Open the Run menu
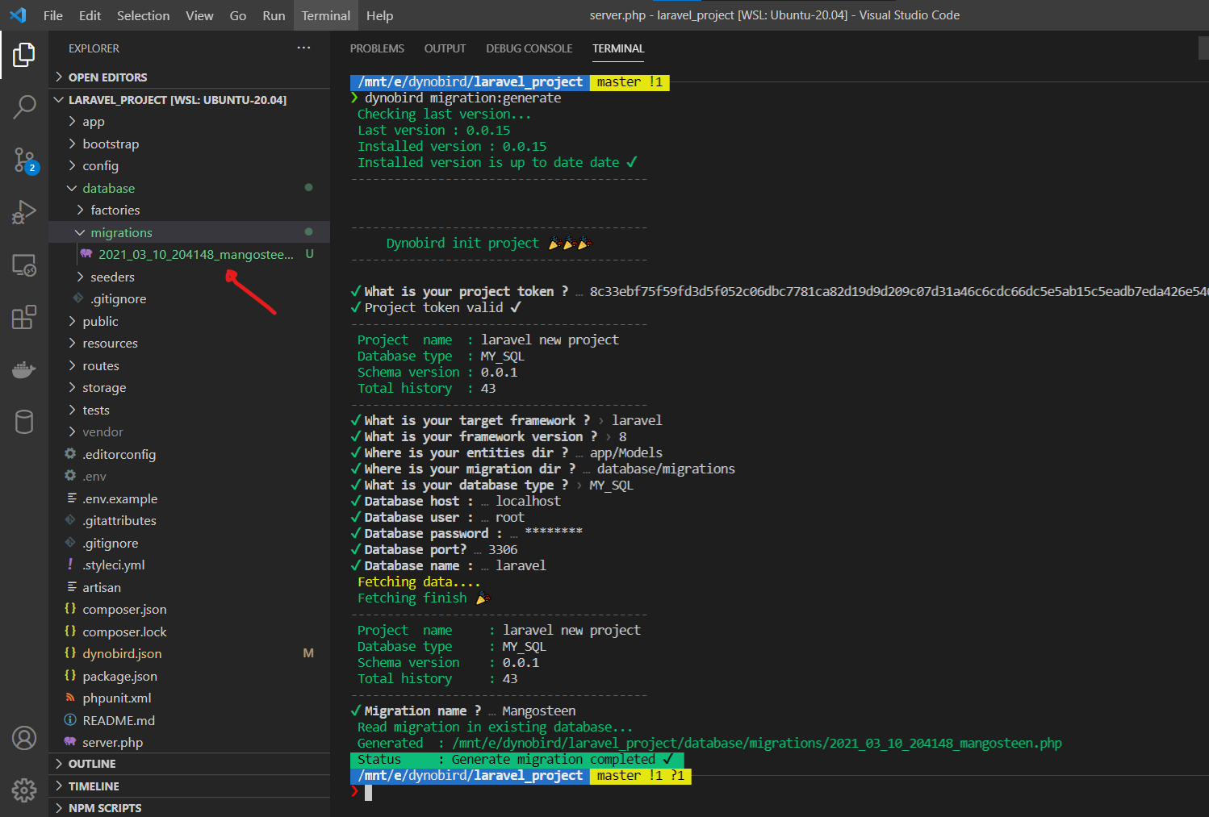1209x817 pixels. point(274,15)
